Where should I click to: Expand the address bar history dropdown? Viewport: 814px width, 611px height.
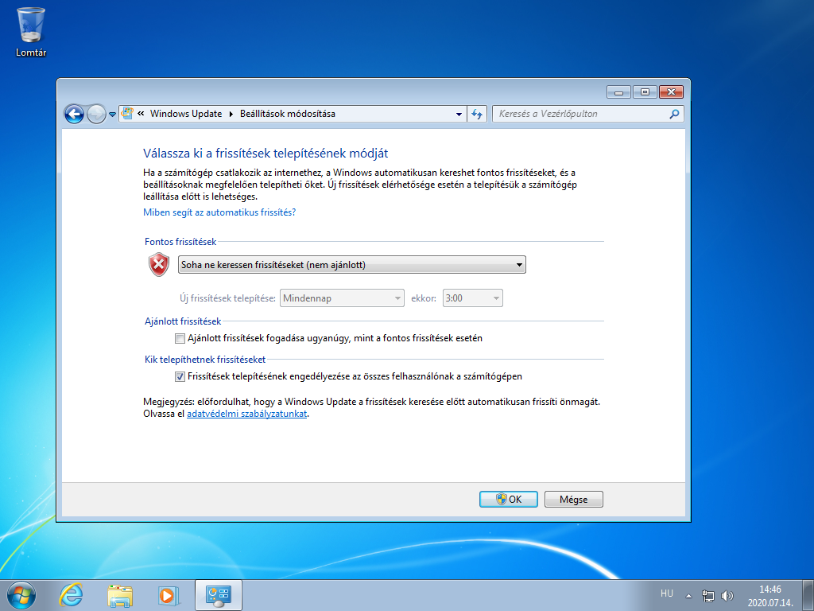pos(459,115)
